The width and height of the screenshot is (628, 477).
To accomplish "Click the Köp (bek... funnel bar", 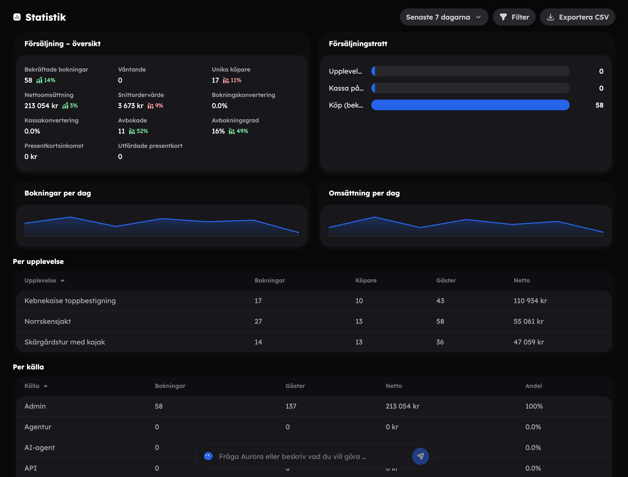I will coord(470,105).
